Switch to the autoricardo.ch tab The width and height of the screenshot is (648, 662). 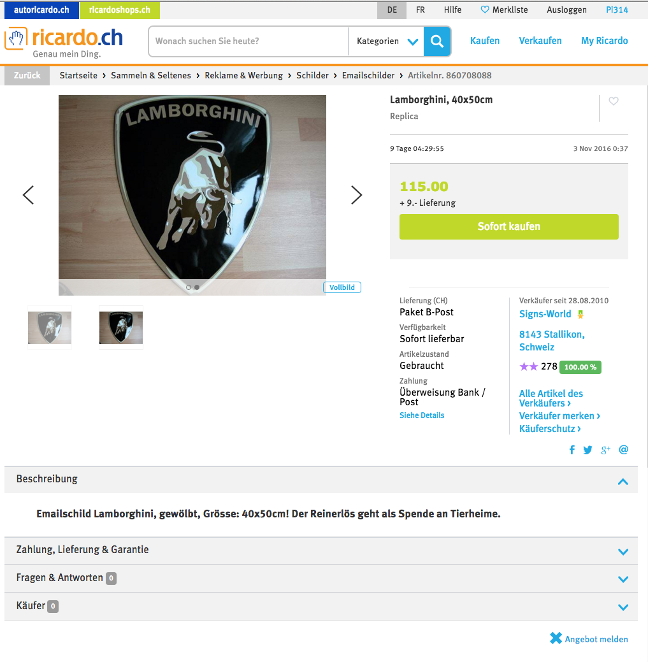[41, 10]
